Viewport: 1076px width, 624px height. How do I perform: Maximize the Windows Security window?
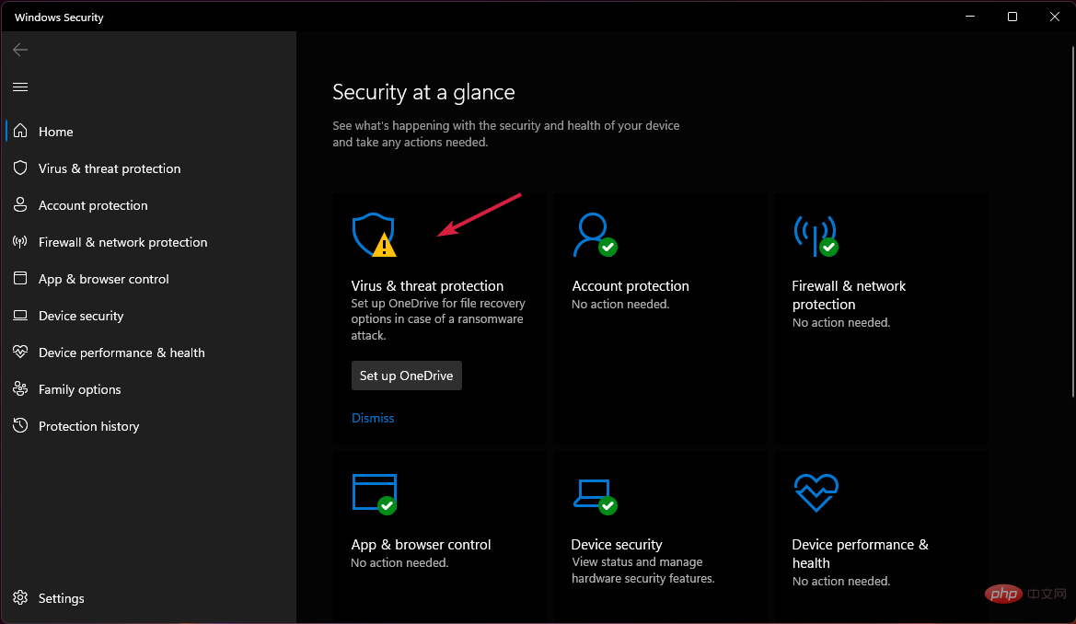click(x=1012, y=17)
